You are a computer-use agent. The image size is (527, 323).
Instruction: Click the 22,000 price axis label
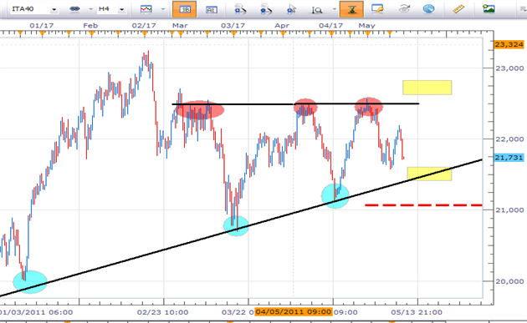click(509, 139)
